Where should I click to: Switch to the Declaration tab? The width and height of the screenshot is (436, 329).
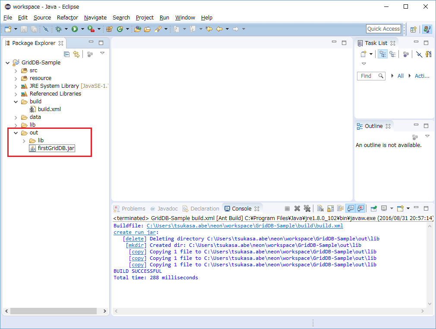click(x=201, y=209)
